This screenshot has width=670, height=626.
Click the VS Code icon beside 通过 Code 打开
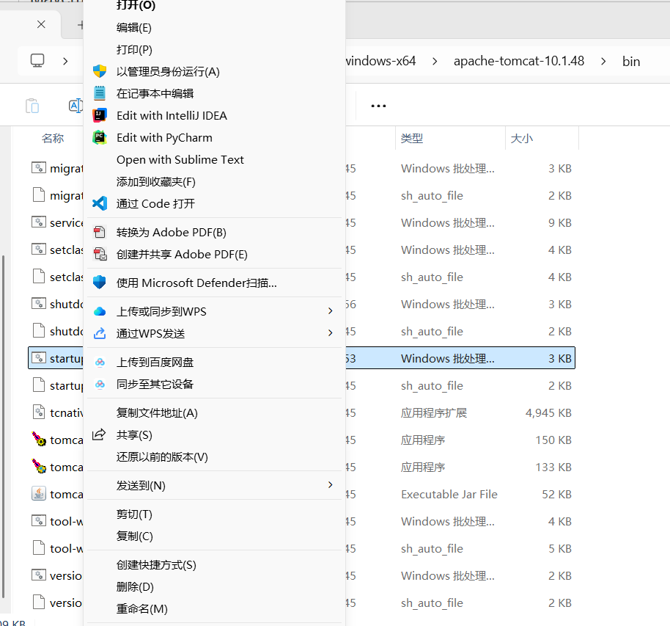(100, 203)
